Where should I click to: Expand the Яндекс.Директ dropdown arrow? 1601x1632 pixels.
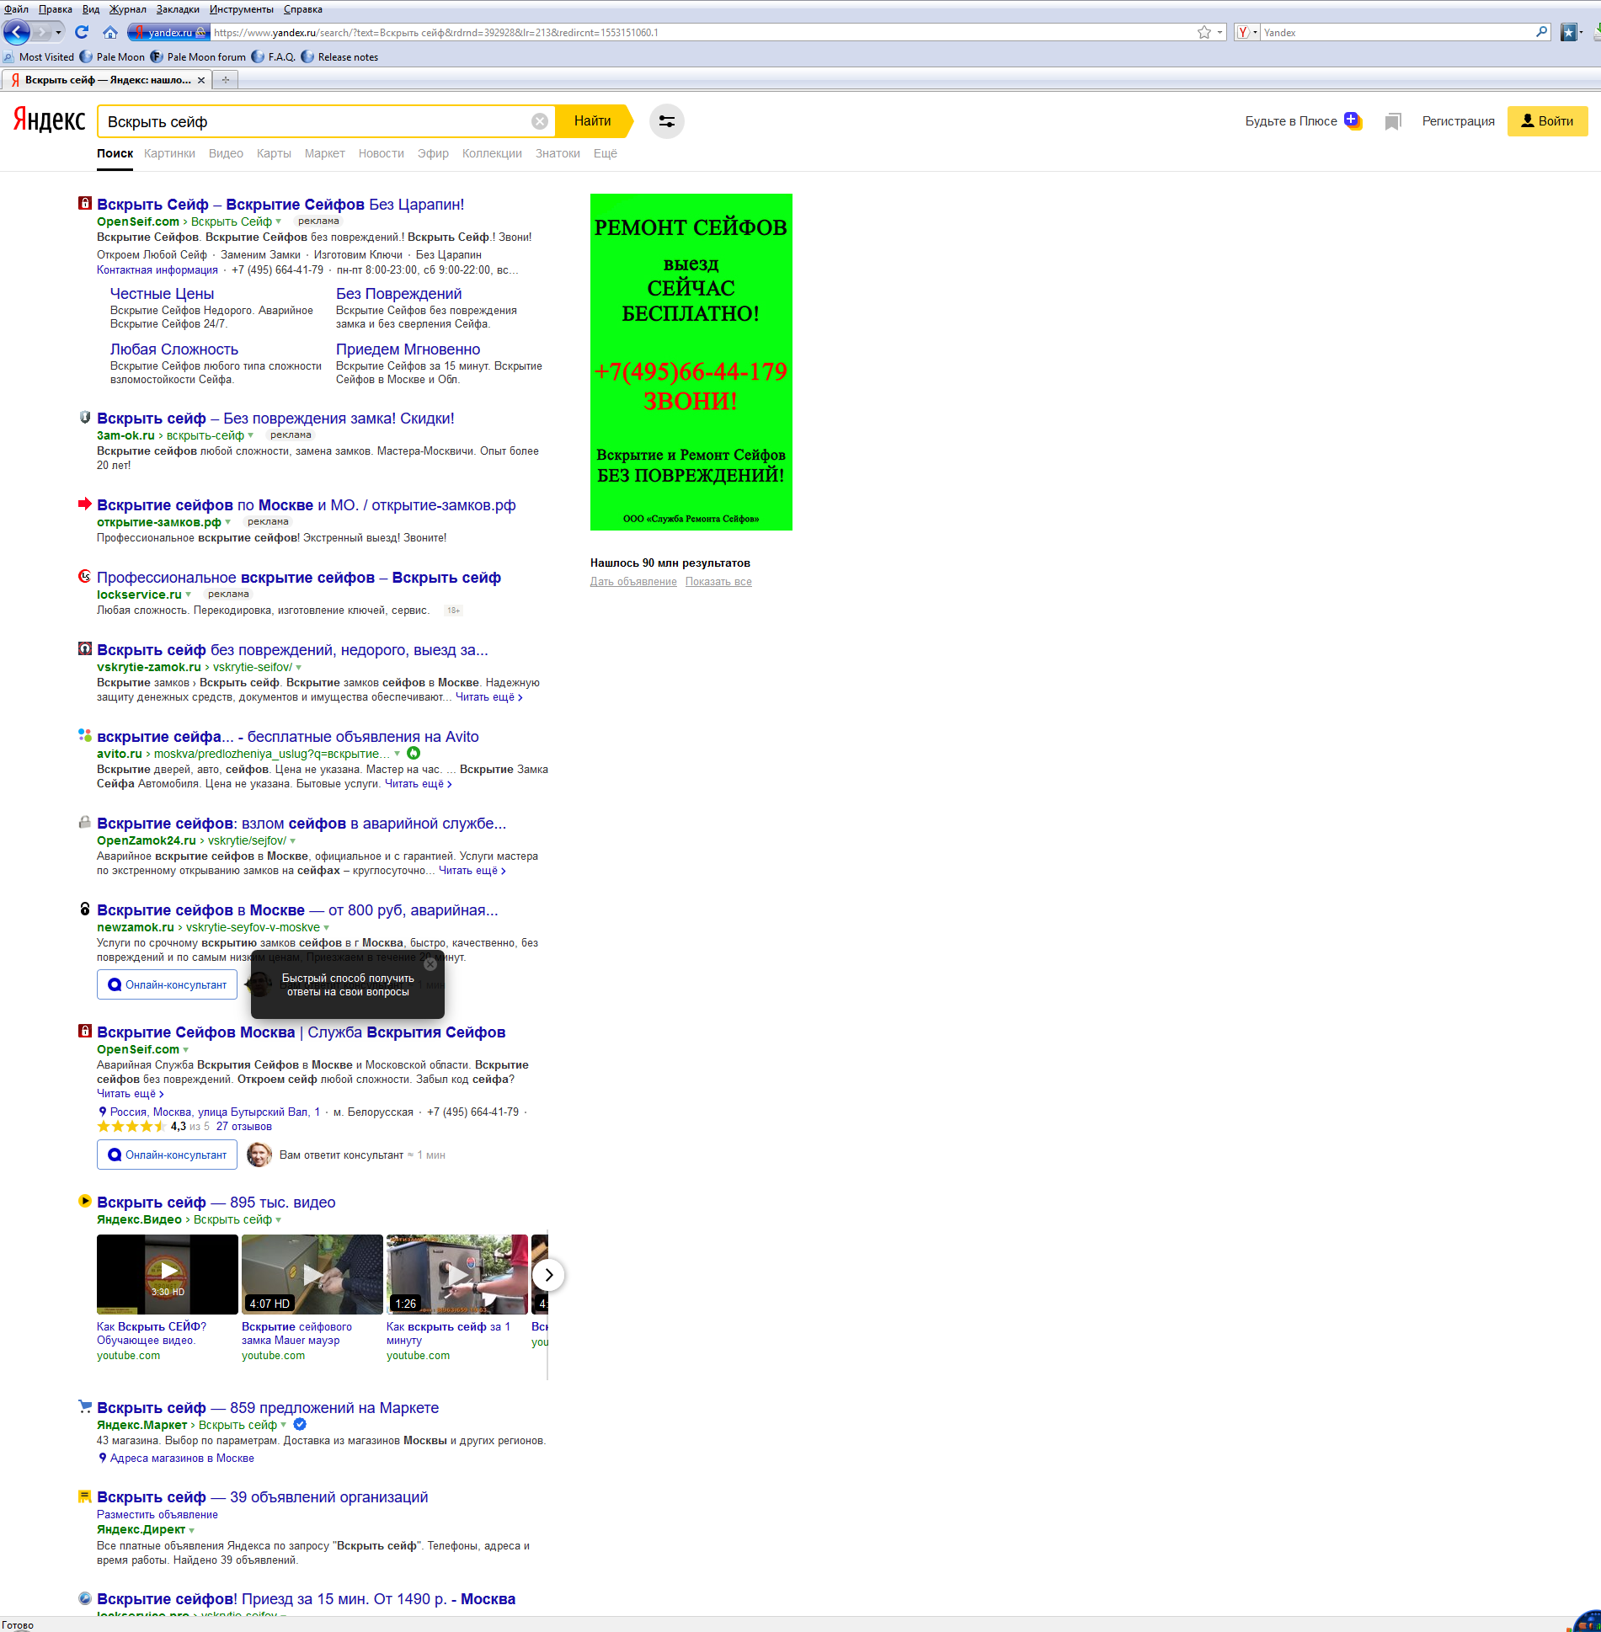point(192,1530)
